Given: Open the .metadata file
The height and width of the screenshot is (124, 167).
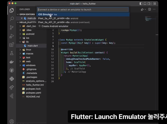Looking at the screenshot, I should point(31,73).
